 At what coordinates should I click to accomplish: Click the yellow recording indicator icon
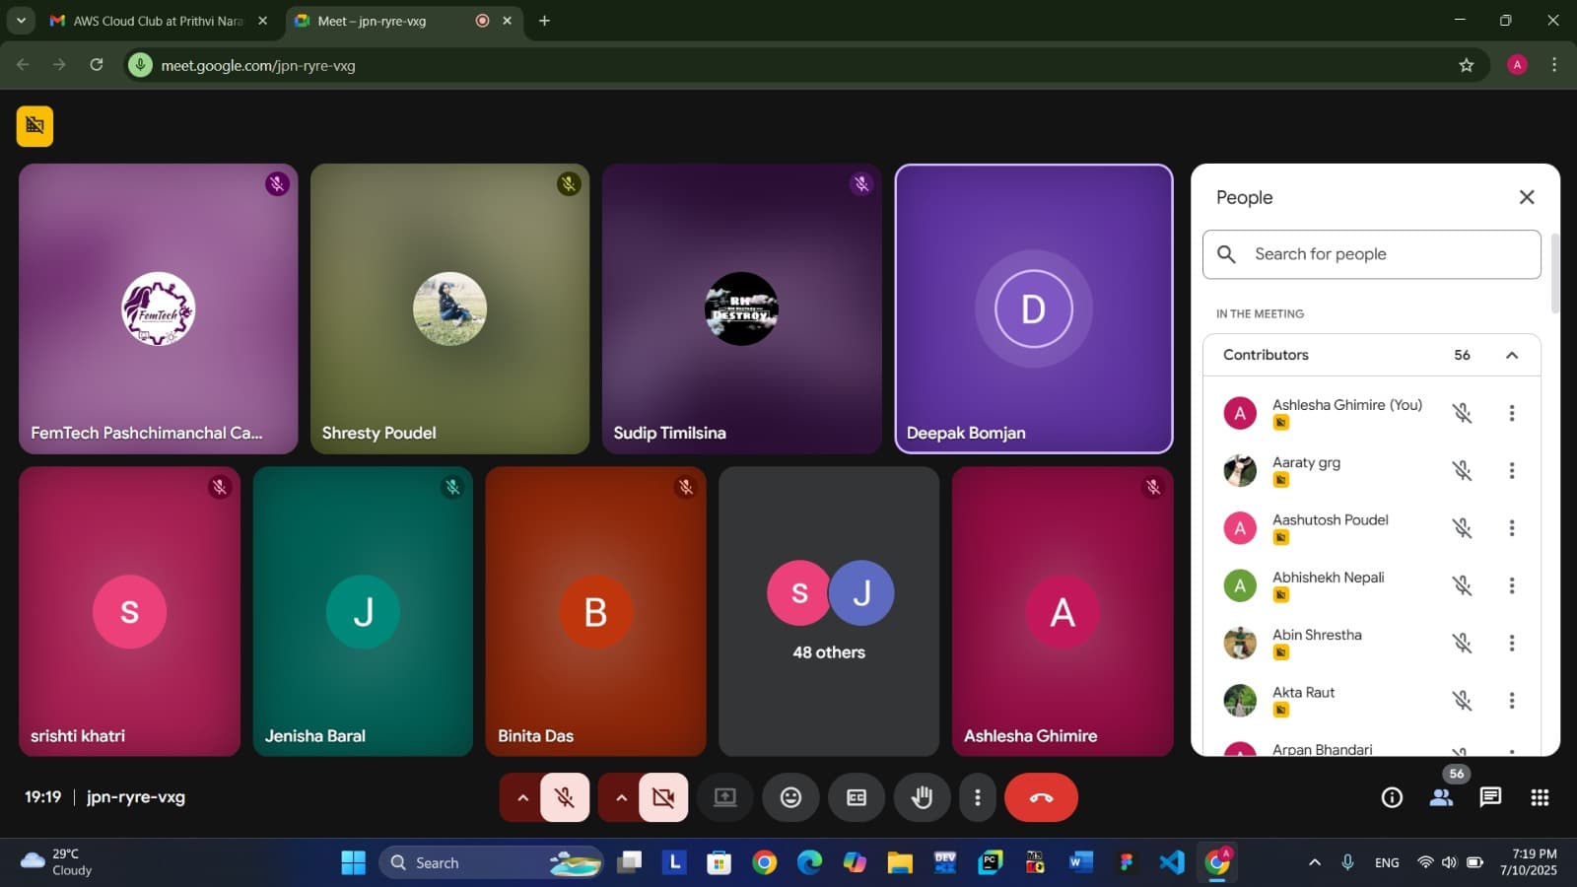pos(34,126)
